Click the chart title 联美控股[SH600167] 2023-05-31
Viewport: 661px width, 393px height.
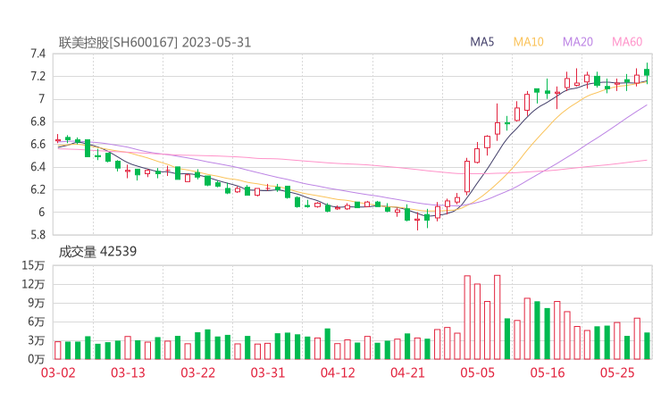(x=155, y=43)
